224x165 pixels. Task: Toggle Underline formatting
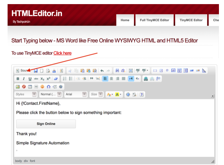(30, 79)
